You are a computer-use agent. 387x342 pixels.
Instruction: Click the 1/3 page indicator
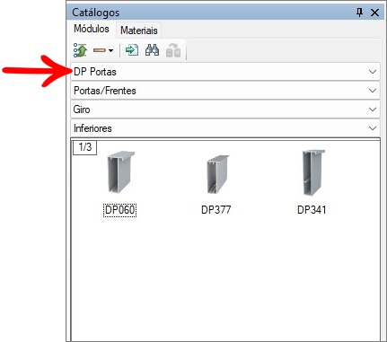click(85, 147)
